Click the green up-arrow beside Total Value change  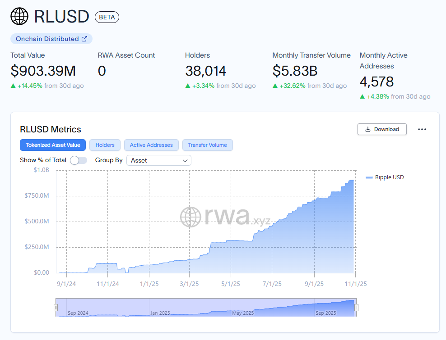pyautogui.click(x=13, y=86)
